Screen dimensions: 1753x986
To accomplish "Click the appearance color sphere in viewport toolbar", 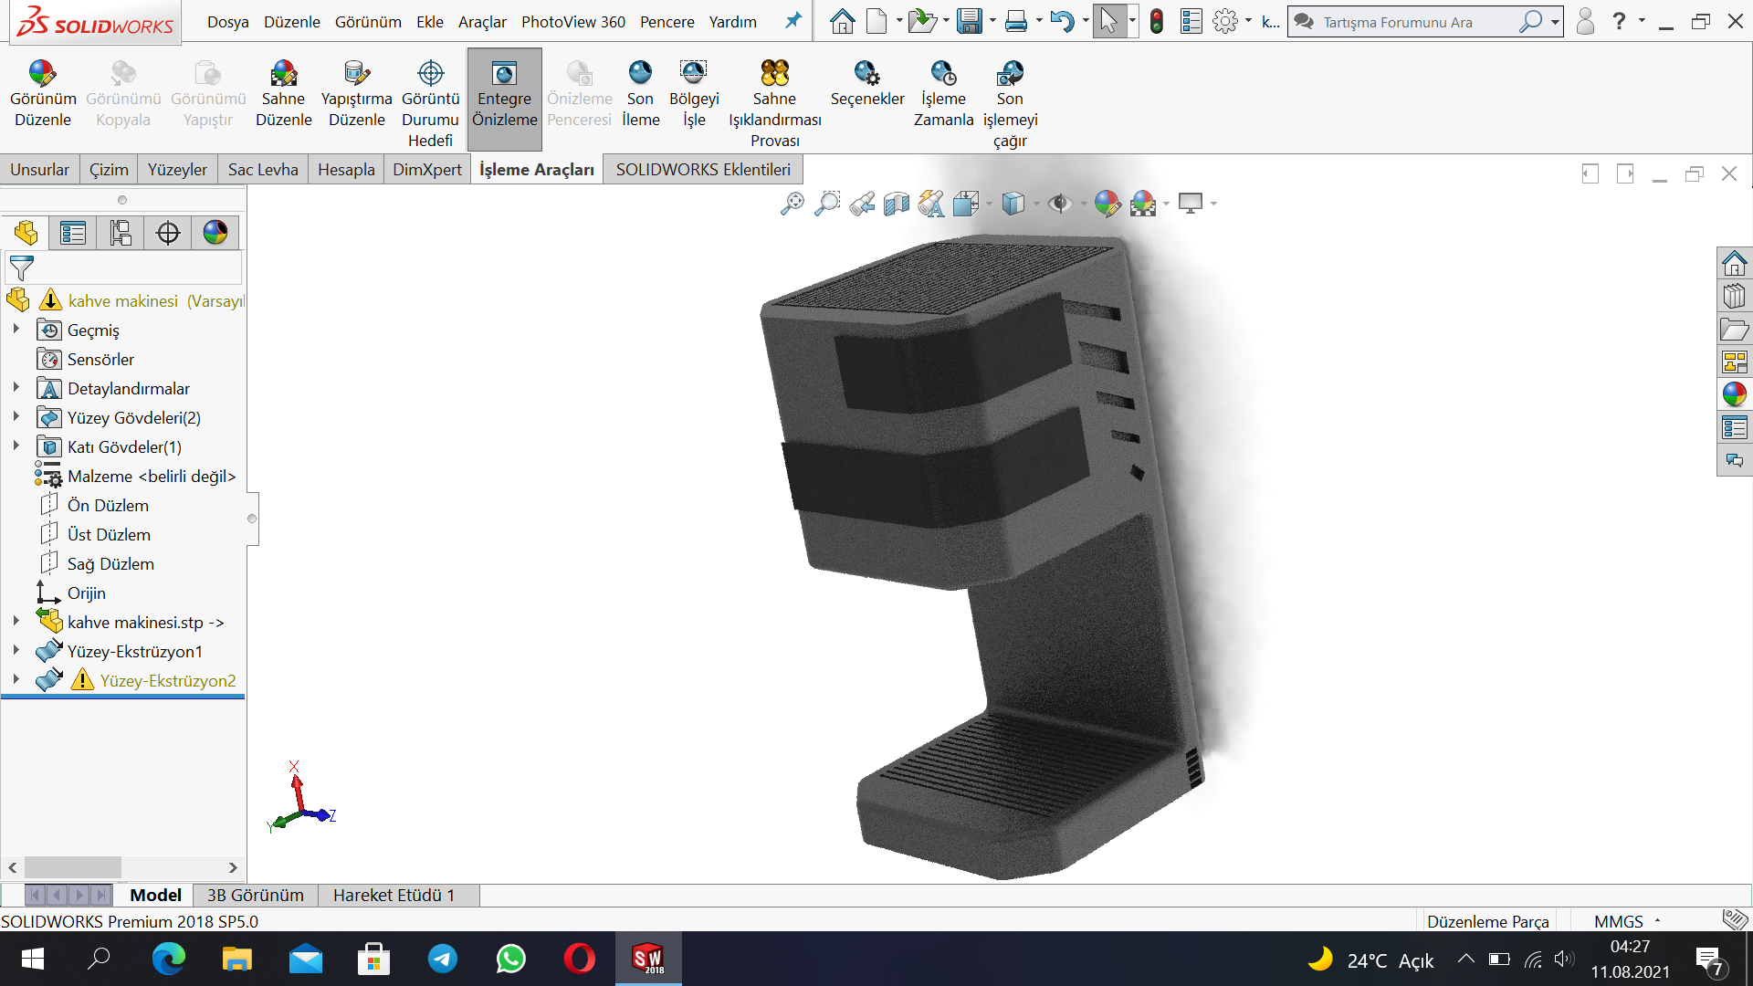I will pos(1107,204).
